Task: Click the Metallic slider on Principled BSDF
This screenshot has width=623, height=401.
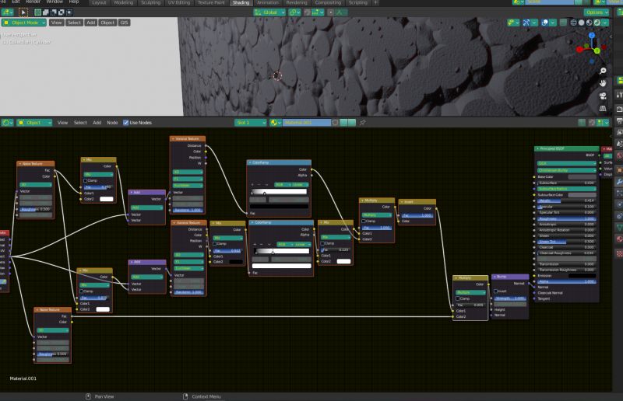Action: pyautogui.click(x=567, y=200)
